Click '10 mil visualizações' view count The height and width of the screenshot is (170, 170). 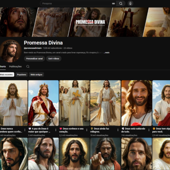tap(99, 135)
